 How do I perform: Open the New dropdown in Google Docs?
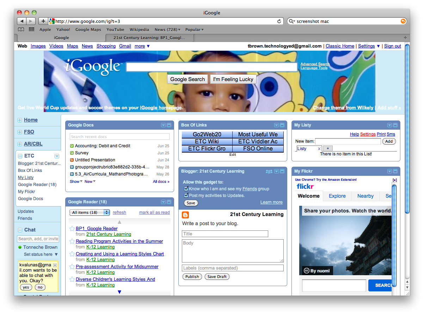[90, 181]
